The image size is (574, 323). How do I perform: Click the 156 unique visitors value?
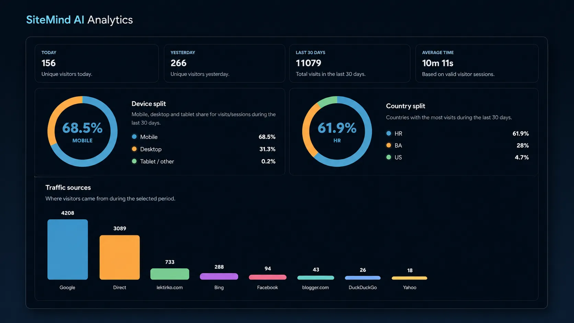click(x=48, y=63)
